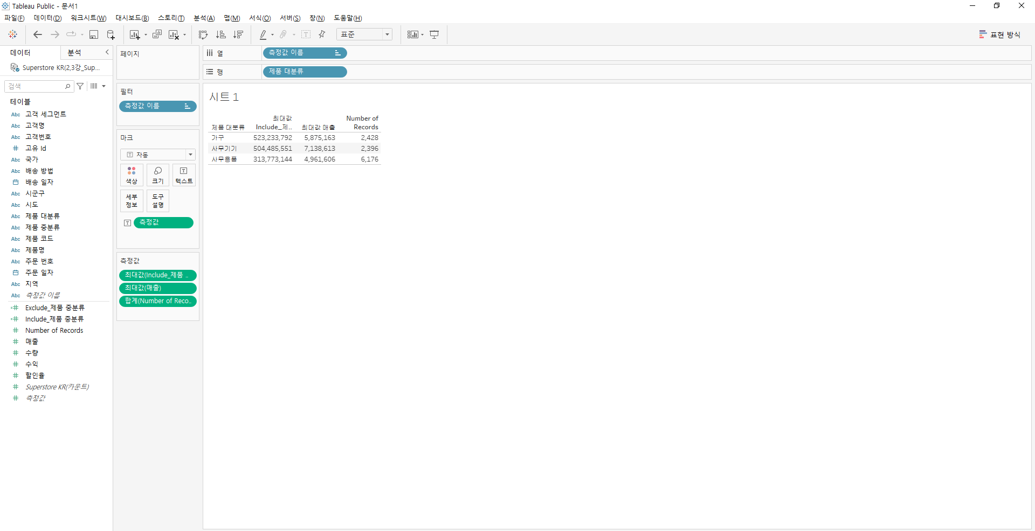Open the 세부 정보 detail card
Screen dimensions: 1035x531
pyautogui.click(x=132, y=201)
